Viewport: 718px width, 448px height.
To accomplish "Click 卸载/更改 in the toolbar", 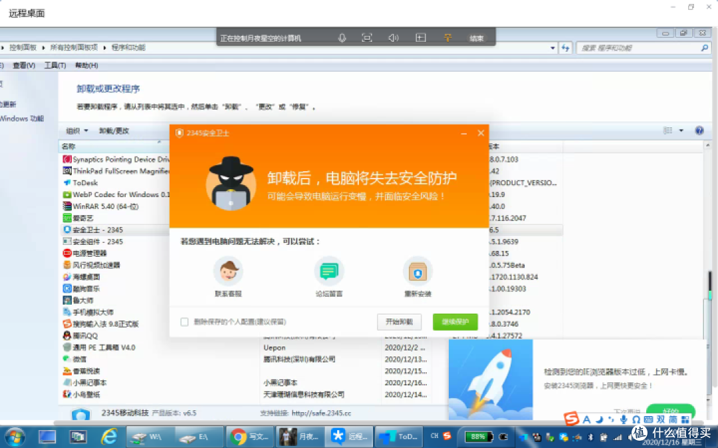I will coord(114,131).
